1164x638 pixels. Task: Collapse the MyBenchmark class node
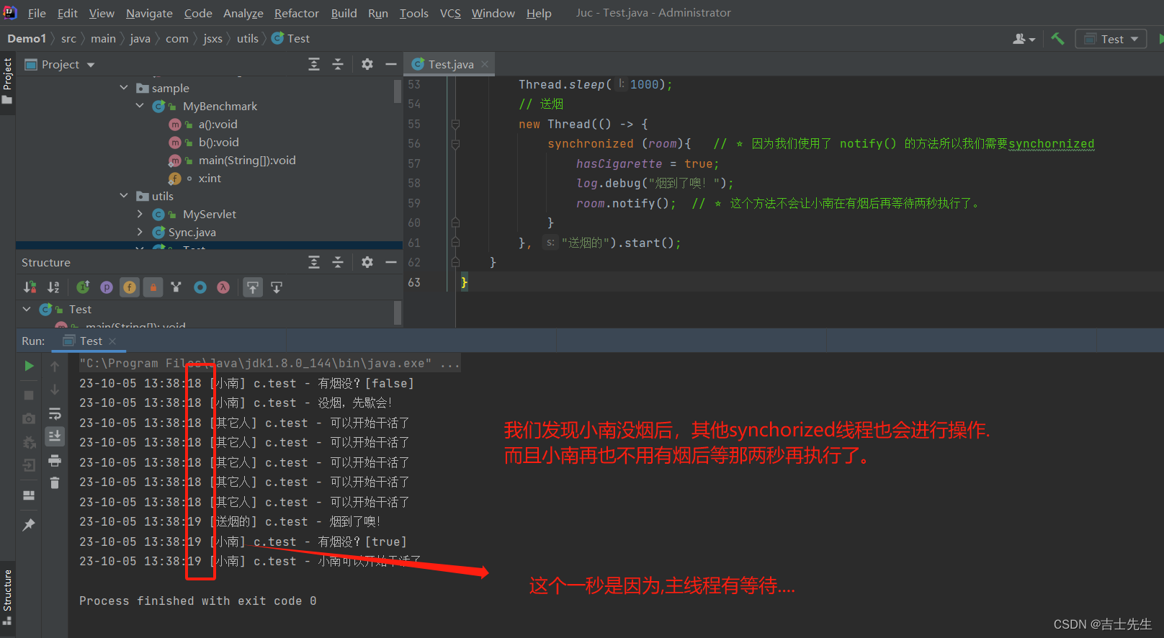(x=140, y=106)
